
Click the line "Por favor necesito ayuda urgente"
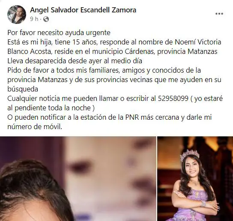click(59, 33)
